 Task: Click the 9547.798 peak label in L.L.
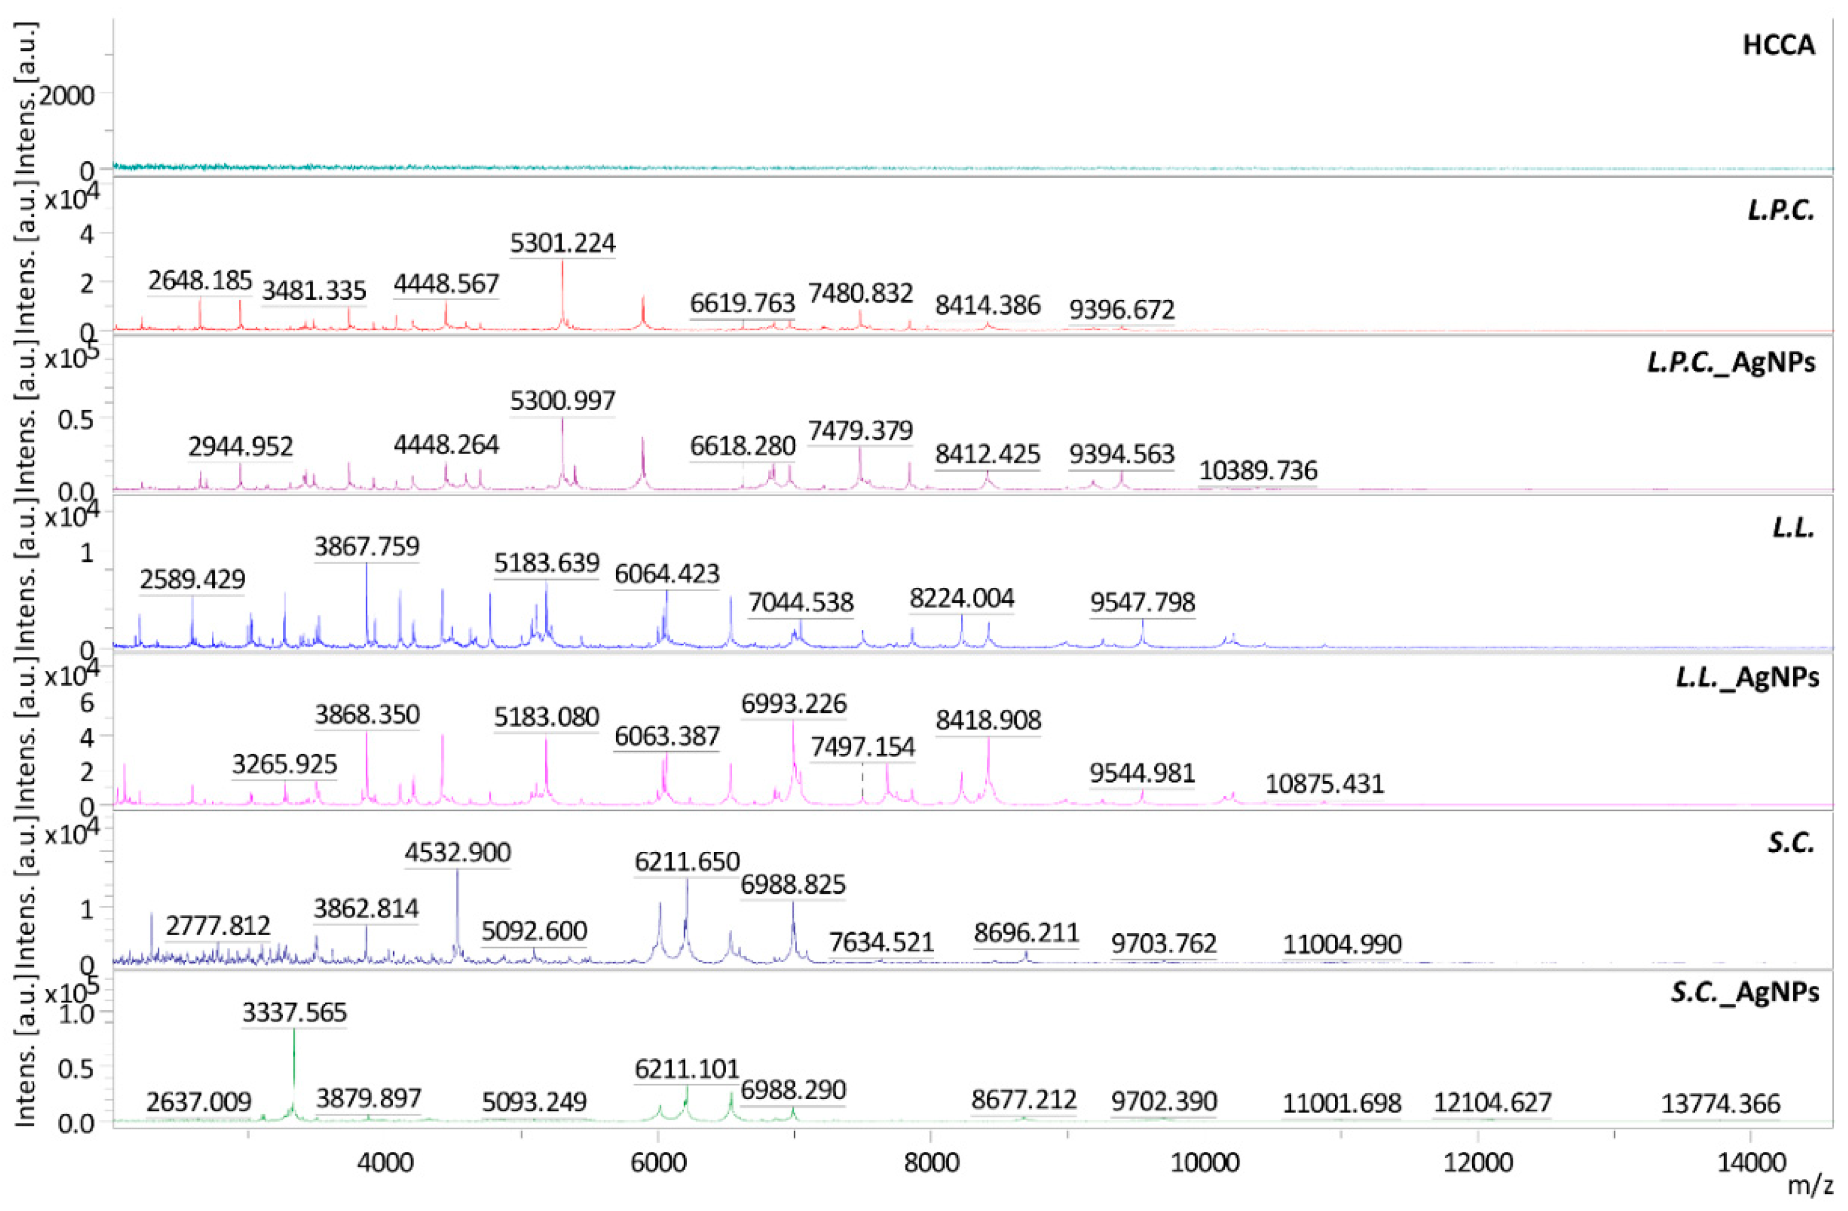tap(1142, 602)
